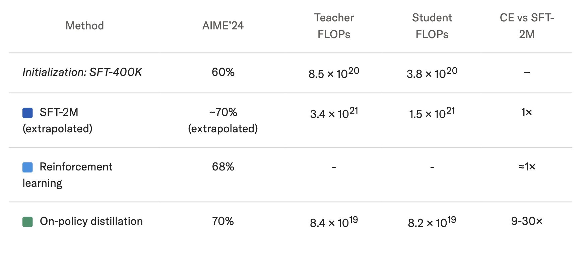Click the 3.4 × 10^21 teacher FLOPs value

[x=334, y=113]
